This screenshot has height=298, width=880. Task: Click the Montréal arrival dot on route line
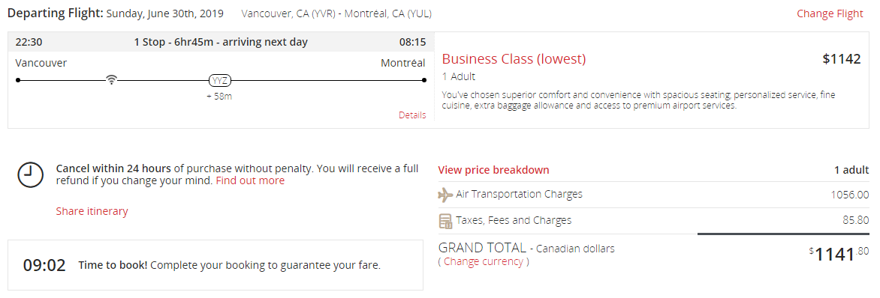[x=423, y=80]
